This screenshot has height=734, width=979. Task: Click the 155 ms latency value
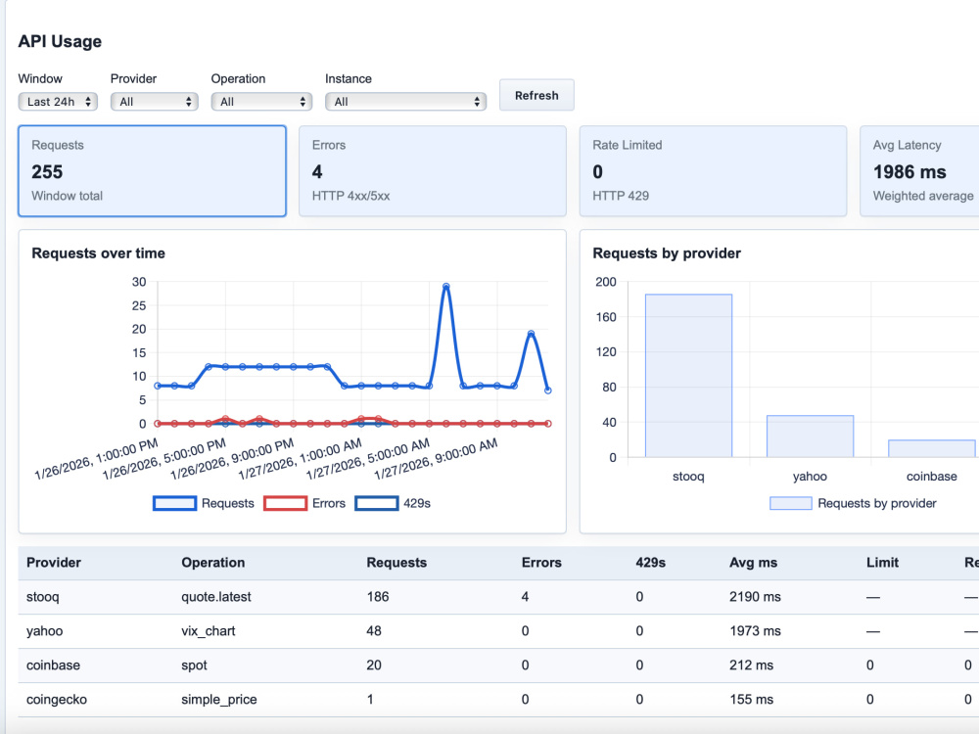[751, 699]
